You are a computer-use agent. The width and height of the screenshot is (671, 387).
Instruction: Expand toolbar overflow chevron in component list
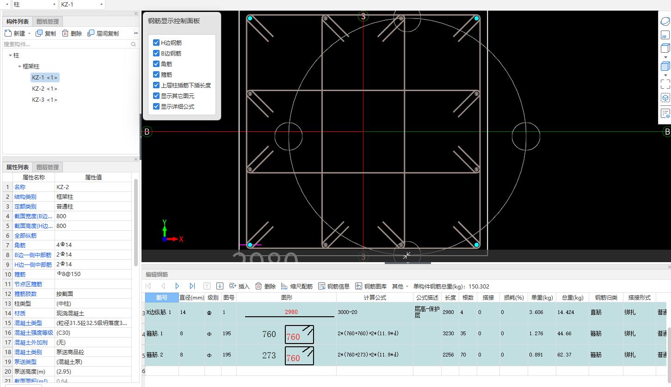click(x=136, y=33)
